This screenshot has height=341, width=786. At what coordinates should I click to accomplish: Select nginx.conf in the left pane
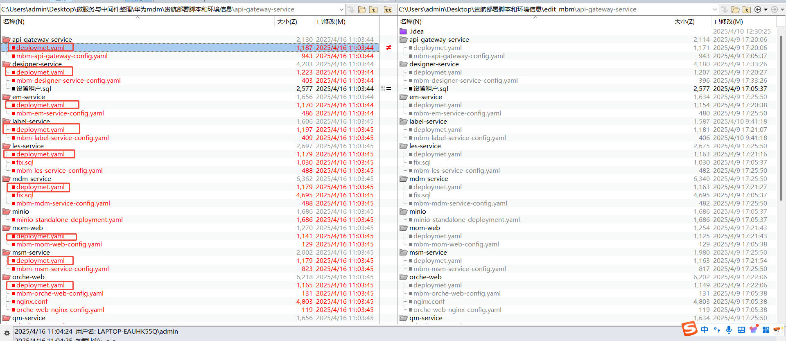pyautogui.click(x=32, y=302)
